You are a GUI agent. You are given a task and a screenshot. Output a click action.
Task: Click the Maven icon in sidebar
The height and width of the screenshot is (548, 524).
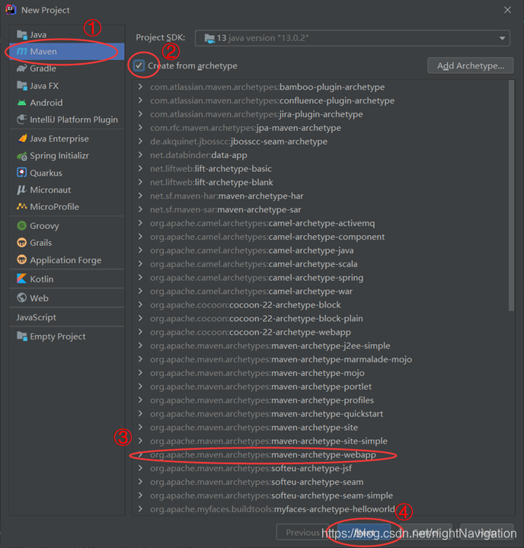point(21,52)
